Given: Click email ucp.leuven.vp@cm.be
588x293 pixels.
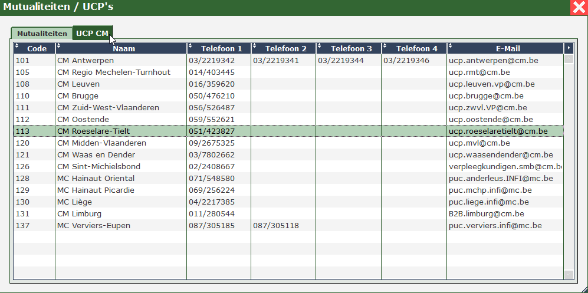Looking at the screenshot, I should [x=492, y=84].
